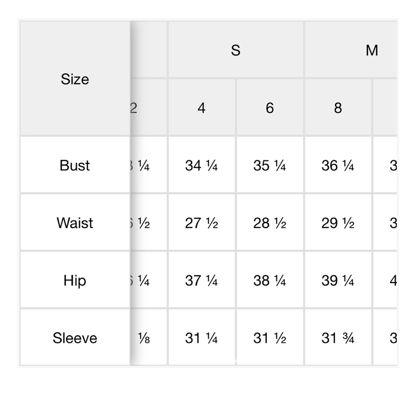Click bust value 35 ¼
Viewport: 416px width, 416px height.
pyautogui.click(x=270, y=166)
